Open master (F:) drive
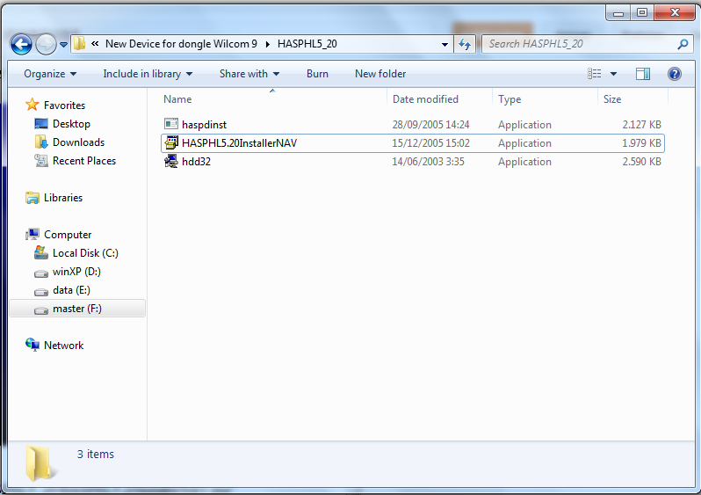Image resolution: width=701 pixels, height=495 pixels. (77, 309)
